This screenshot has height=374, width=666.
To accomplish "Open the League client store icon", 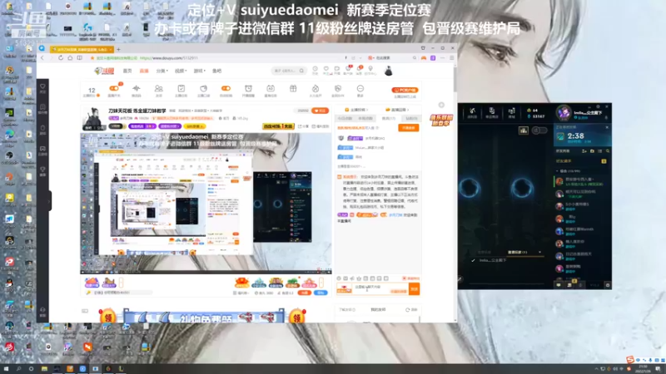I will [x=511, y=111].
